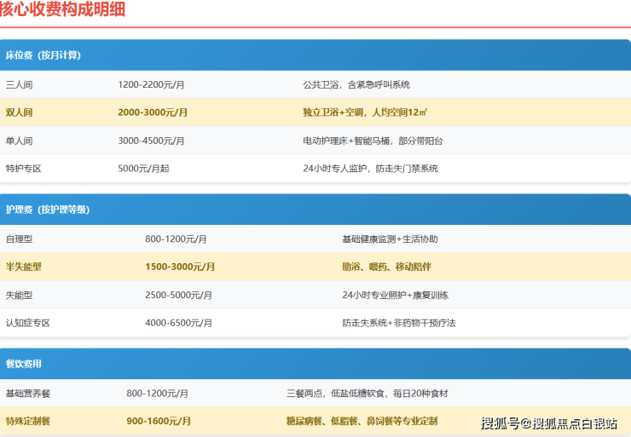This screenshot has width=631, height=437.
Task: Click the 5000元/月起 price text
Action: pyautogui.click(x=143, y=169)
